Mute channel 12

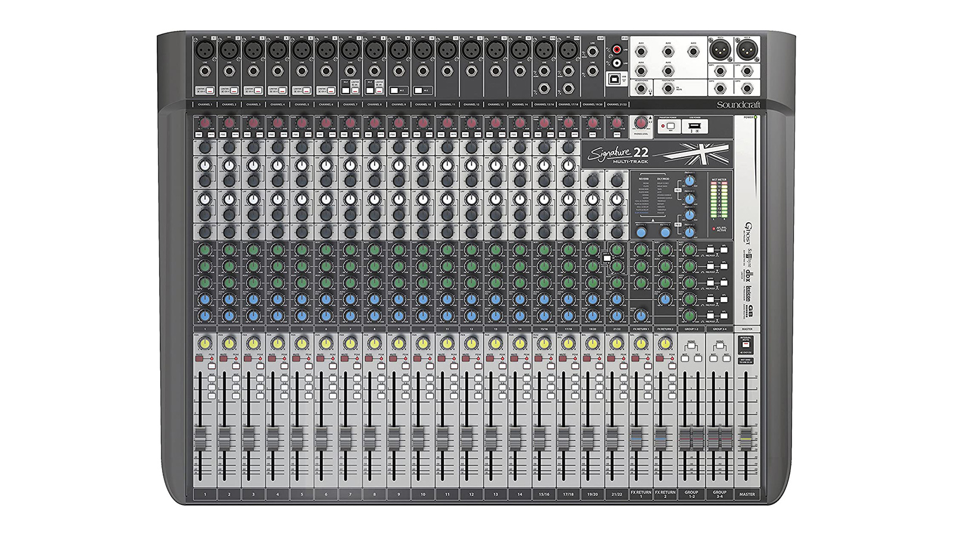(466, 359)
